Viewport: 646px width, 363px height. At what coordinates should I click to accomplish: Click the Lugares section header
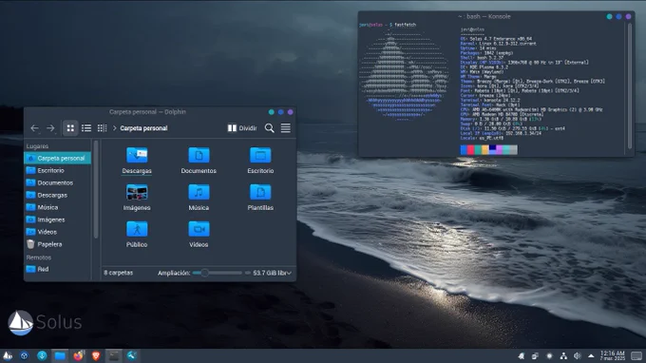(x=37, y=146)
